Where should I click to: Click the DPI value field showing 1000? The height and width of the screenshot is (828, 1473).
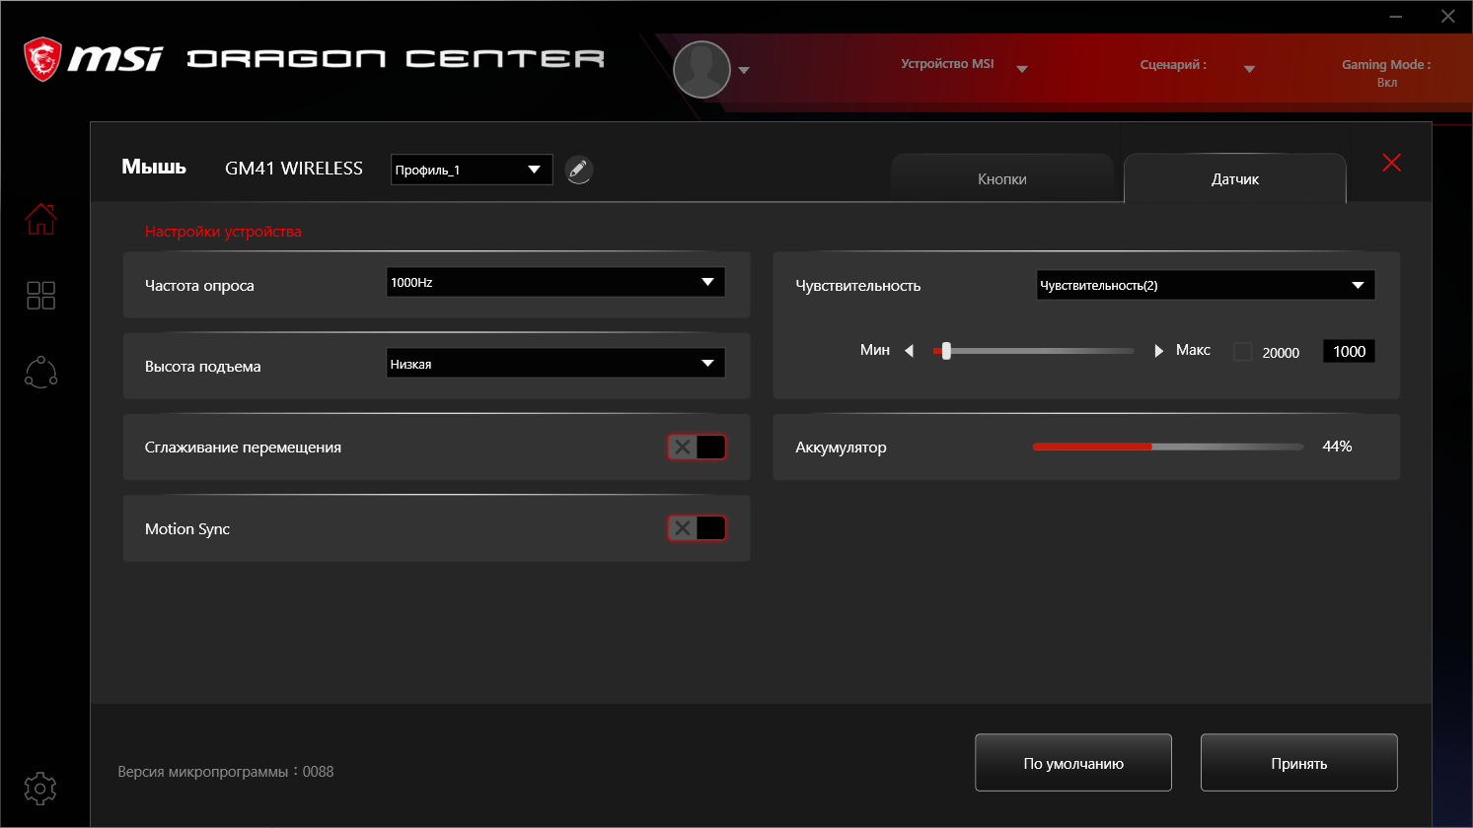click(1349, 352)
